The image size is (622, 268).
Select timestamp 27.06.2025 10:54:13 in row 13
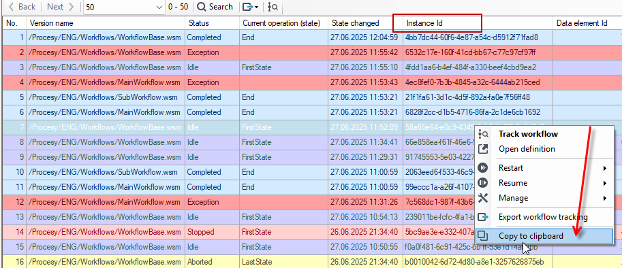point(365,217)
